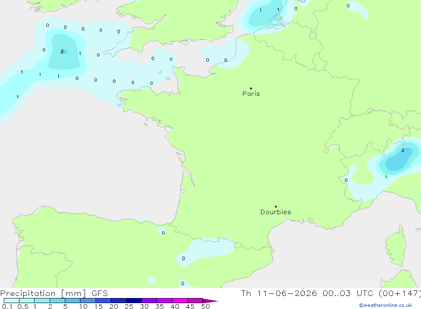Click the '00..03 UTC' time range text
This screenshot has height=309, width=421.
coord(348,293)
